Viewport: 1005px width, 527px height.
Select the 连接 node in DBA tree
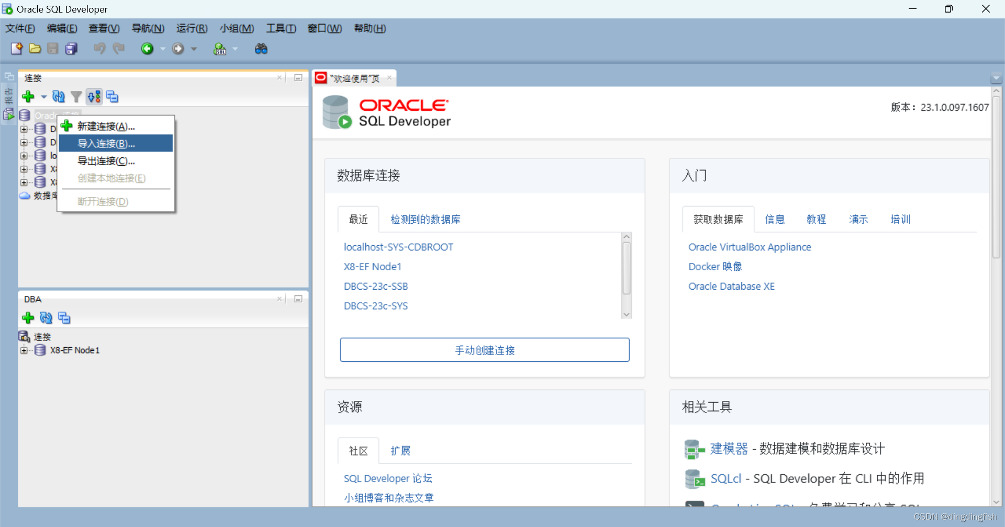(x=42, y=337)
